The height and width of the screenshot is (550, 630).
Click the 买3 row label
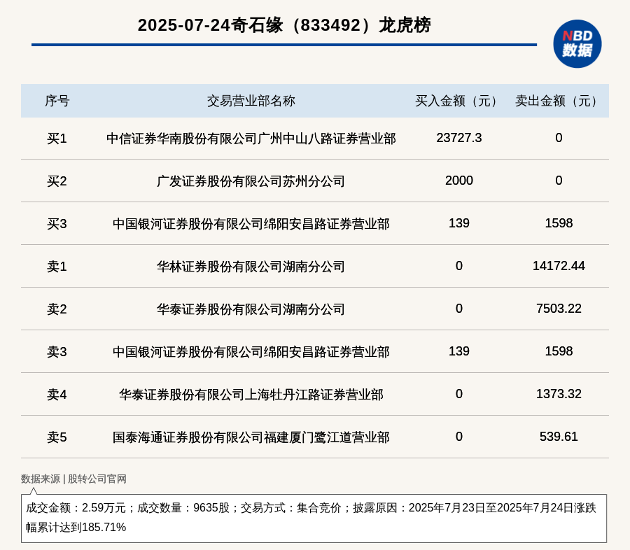coord(57,224)
